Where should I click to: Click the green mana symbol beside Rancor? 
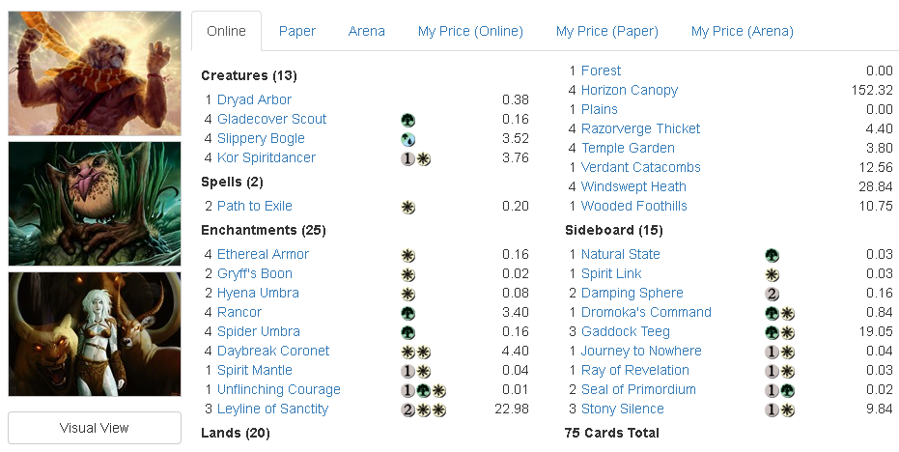[x=408, y=313]
